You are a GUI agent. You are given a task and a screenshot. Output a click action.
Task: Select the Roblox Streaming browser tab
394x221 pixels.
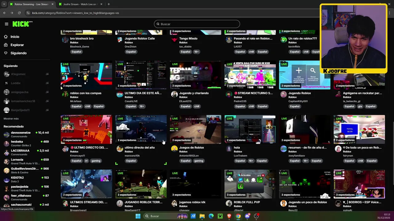pos(31,4)
